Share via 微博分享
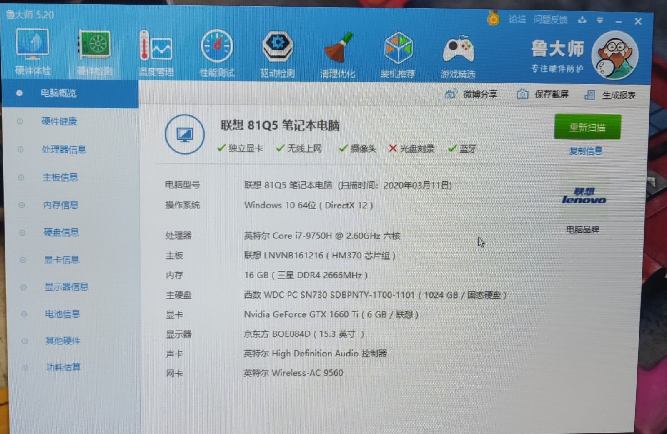 click(471, 94)
